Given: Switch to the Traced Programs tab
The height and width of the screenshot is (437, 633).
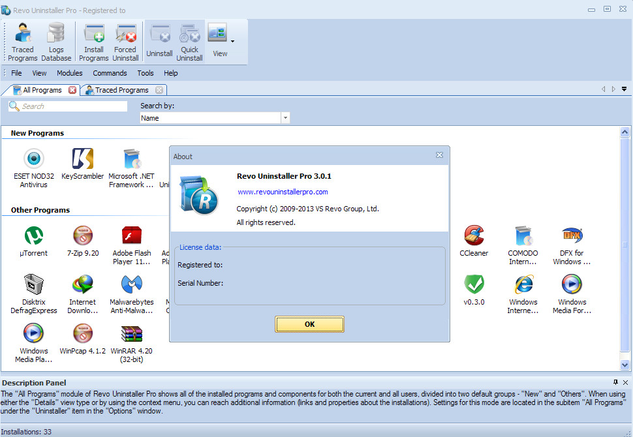Looking at the screenshot, I should [x=121, y=90].
